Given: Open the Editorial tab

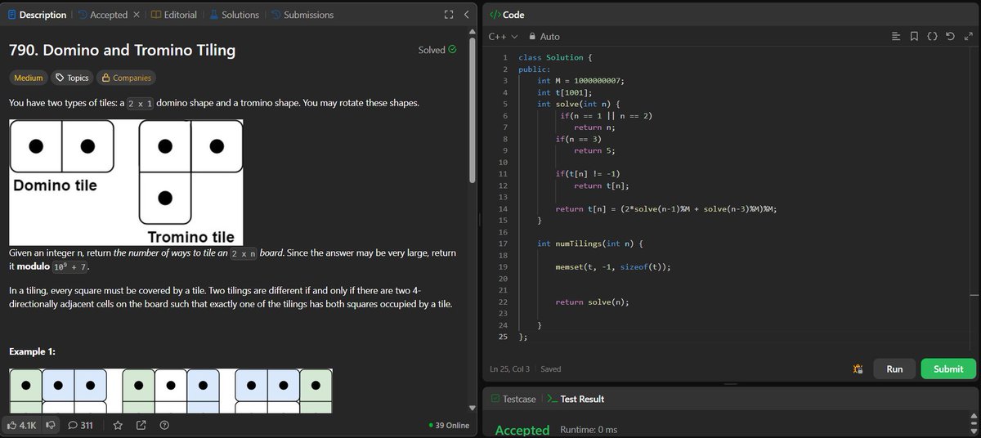Looking at the screenshot, I should pos(174,15).
